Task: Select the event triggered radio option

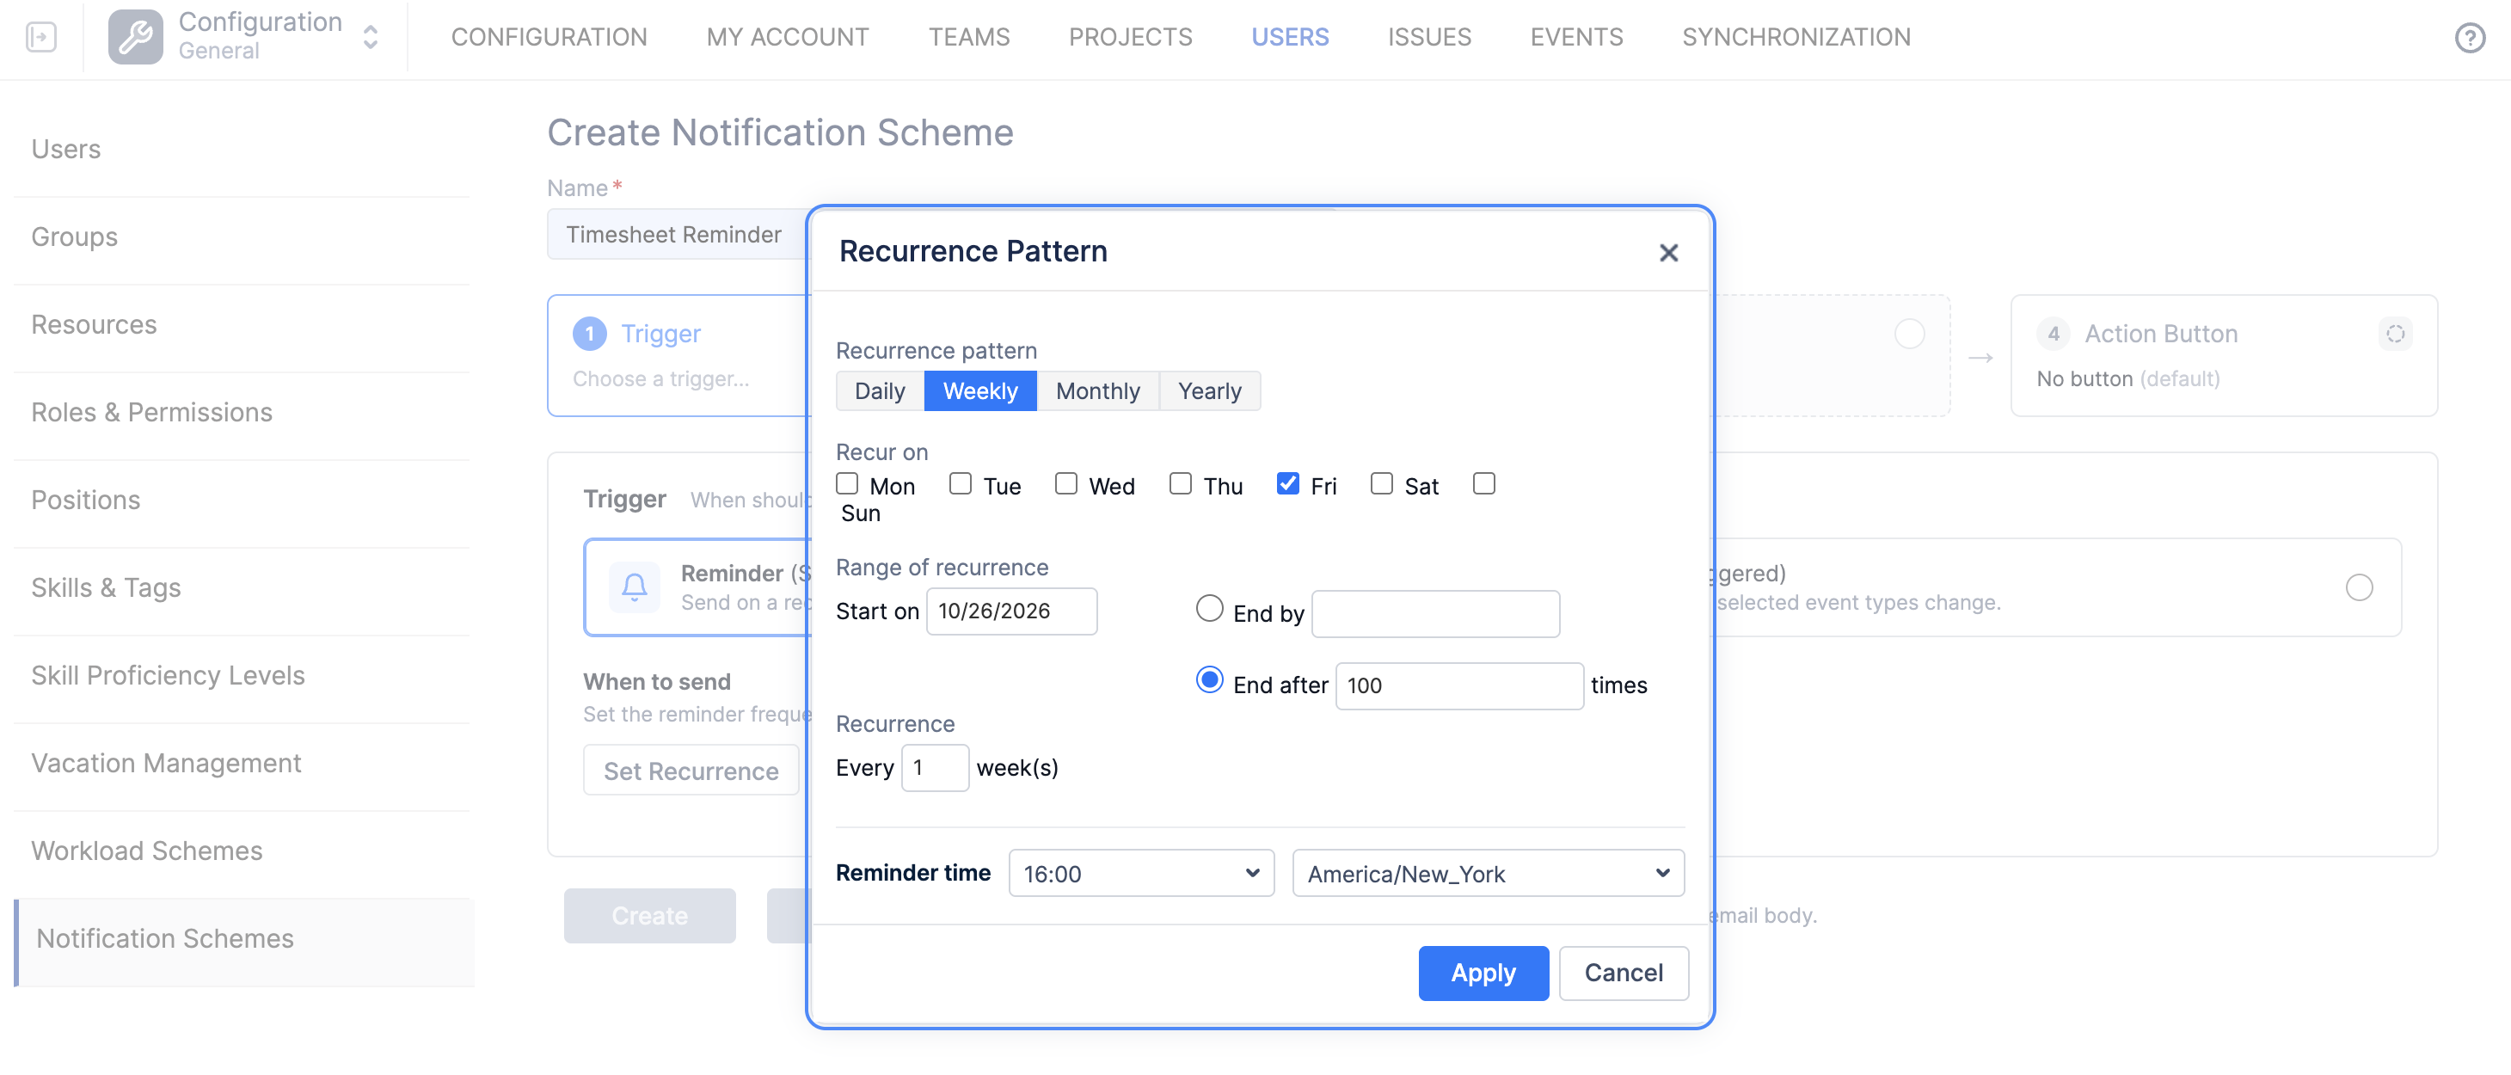Action: [x=2358, y=587]
